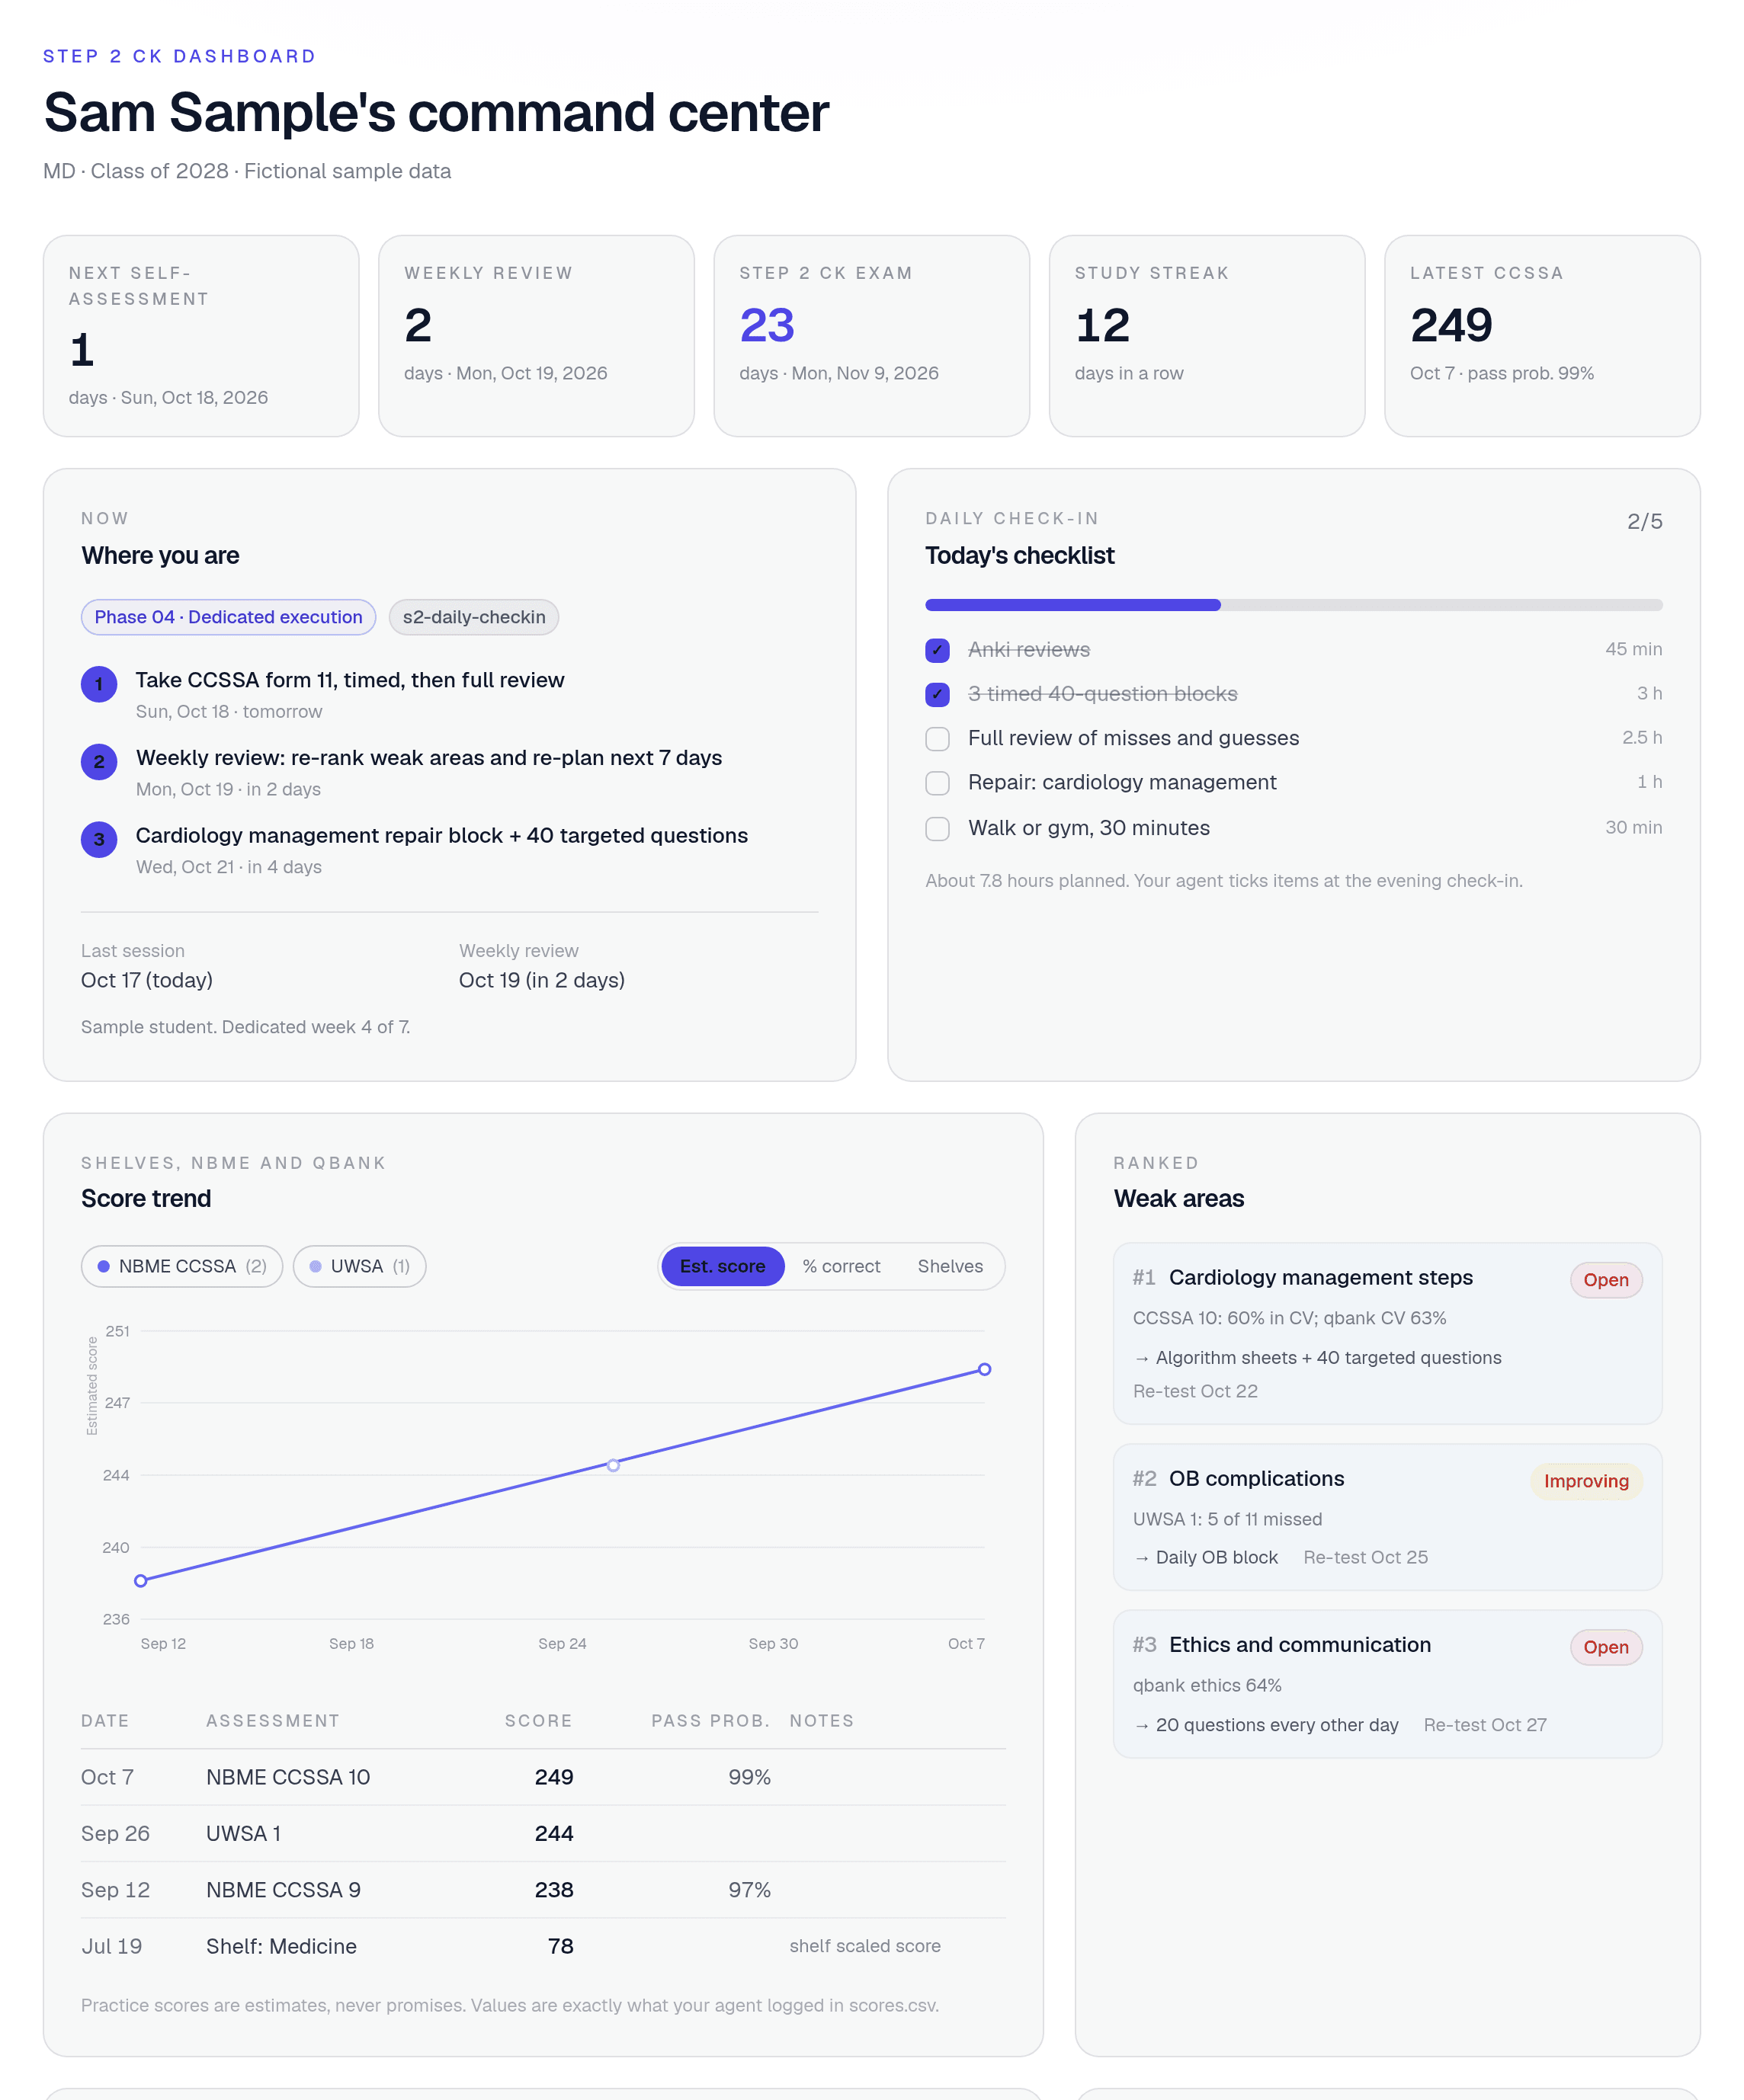Open weak area #2 OB complications
The width and height of the screenshot is (1744, 2100).
coord(1388,1517)
